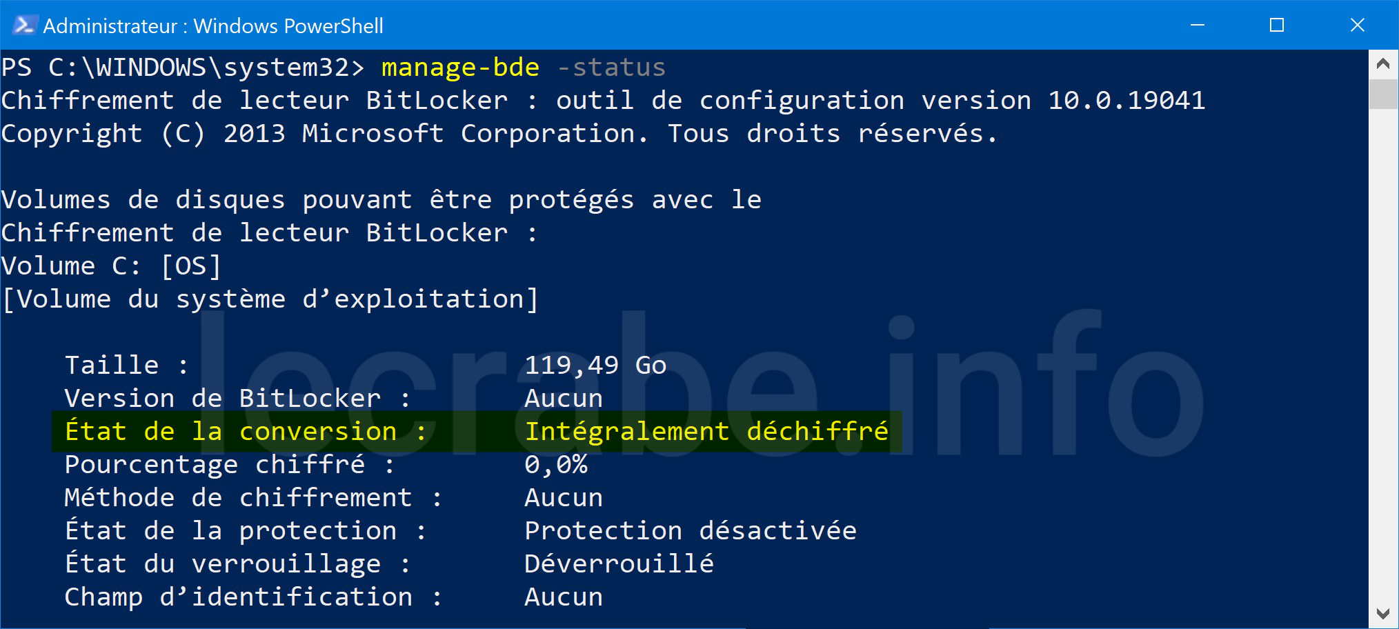Click the window title 'Administrateur : Windows PowerShell'
The height and width of the screenshot is (629, 1399).
(x=213, y=26)
